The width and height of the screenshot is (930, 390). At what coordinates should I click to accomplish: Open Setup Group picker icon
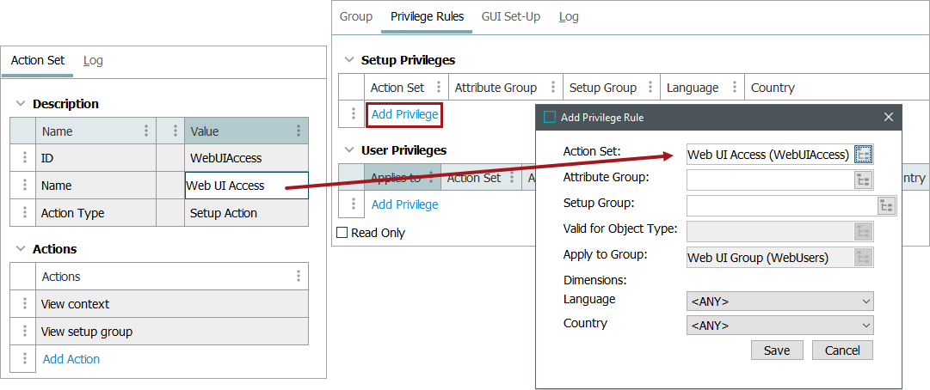pos(887,205)
